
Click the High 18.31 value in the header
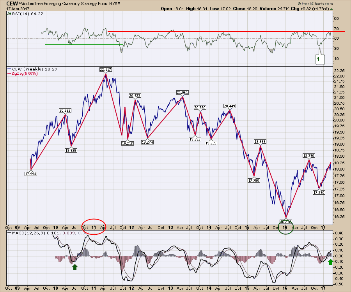pos(197,9)
